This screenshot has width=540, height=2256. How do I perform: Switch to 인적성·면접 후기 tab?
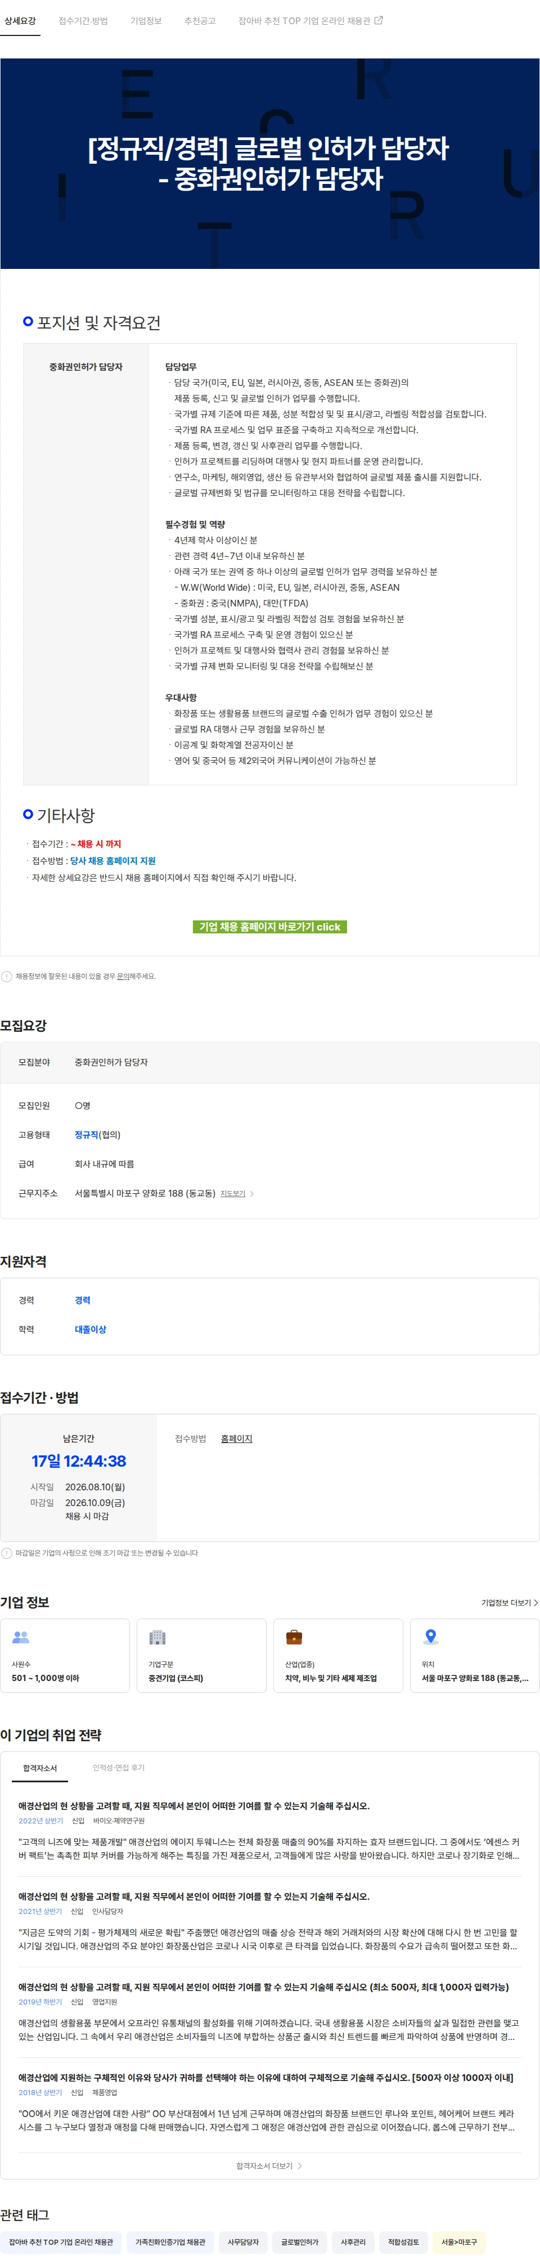(119, 1768)
